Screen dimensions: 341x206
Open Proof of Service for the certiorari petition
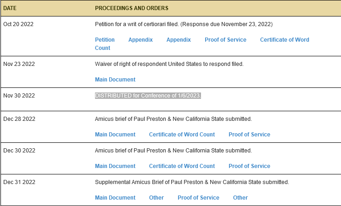225,40
